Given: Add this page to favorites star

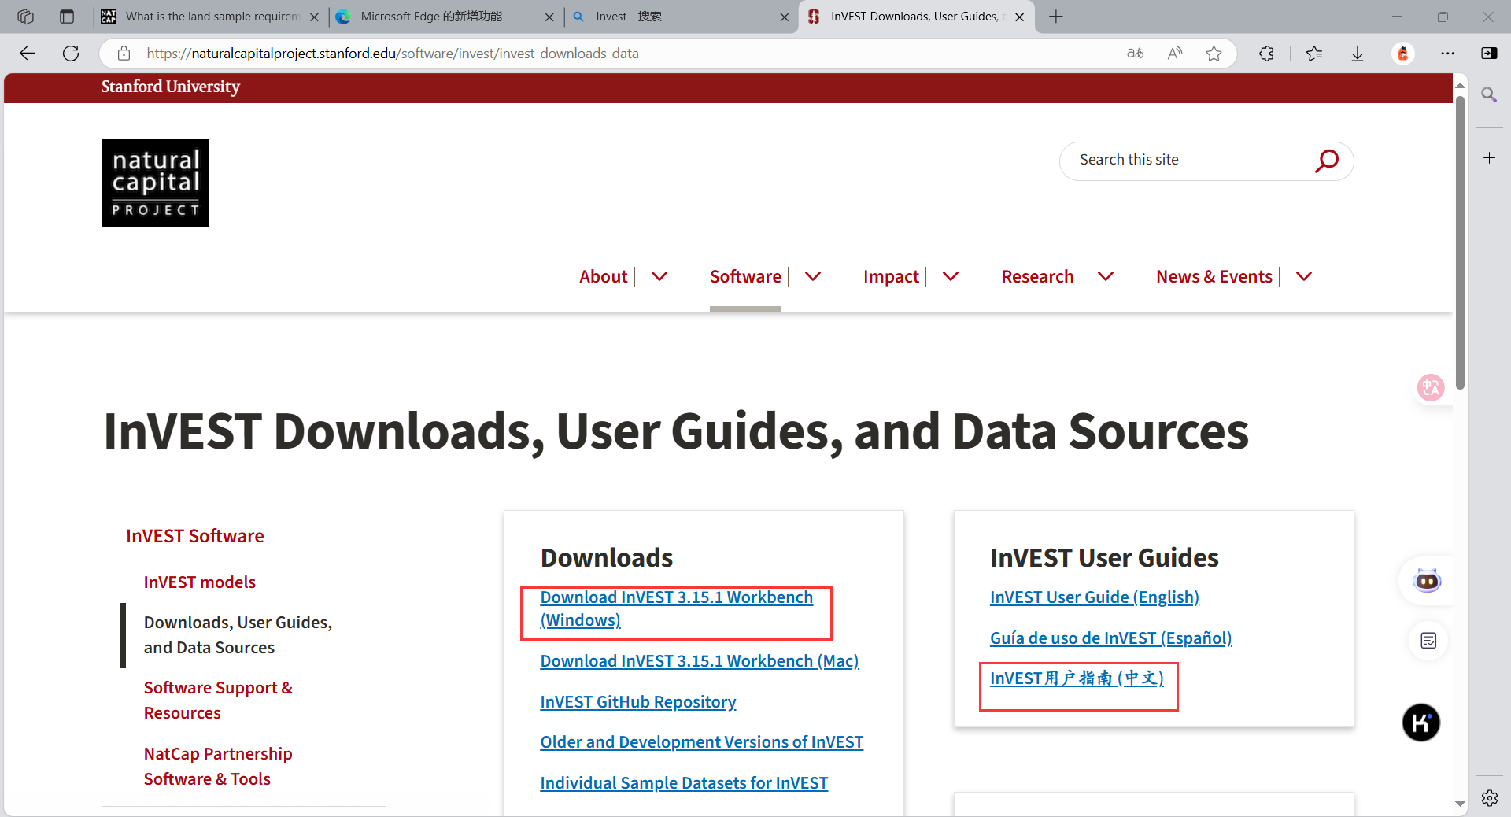Looking at the screenshot, I should 1214,54.
